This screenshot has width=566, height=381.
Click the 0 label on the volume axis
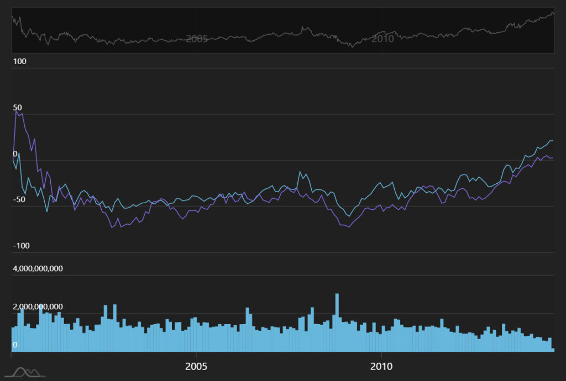[15, 345]
